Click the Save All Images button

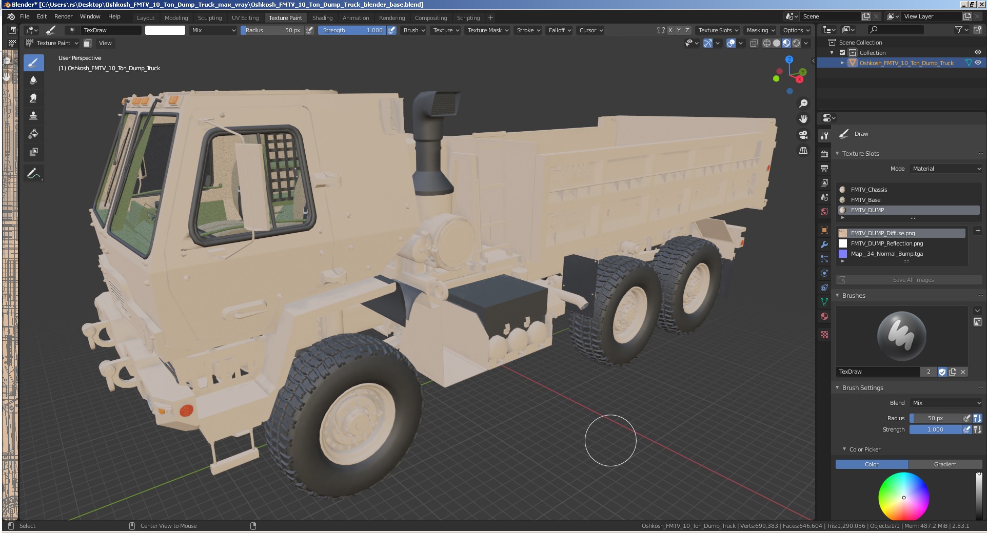pos(909,280)
